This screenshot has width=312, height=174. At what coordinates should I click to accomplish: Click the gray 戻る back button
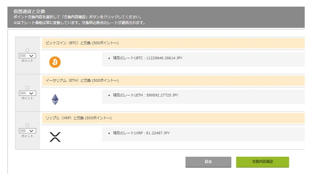pos(208,162)
